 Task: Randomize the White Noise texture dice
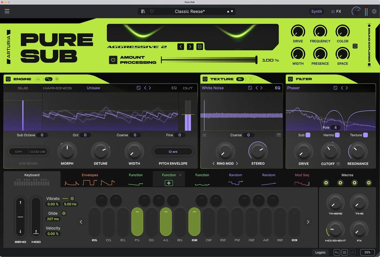tap(250, 88)
